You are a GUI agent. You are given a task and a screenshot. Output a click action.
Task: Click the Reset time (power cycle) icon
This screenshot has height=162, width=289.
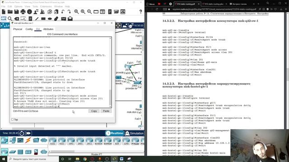click(22, 133)
